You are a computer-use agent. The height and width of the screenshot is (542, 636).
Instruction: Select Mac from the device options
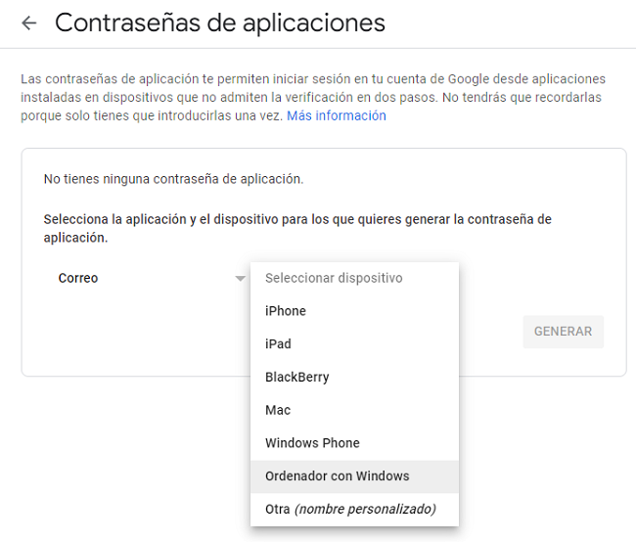[278, 410]
